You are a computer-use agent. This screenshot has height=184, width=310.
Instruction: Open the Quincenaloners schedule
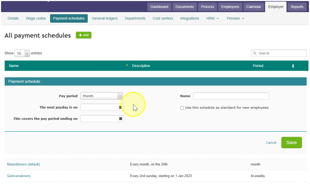pos(19,176)
